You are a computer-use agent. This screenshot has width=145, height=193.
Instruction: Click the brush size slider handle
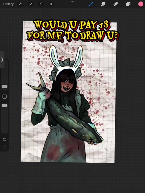tap(5, 86)
